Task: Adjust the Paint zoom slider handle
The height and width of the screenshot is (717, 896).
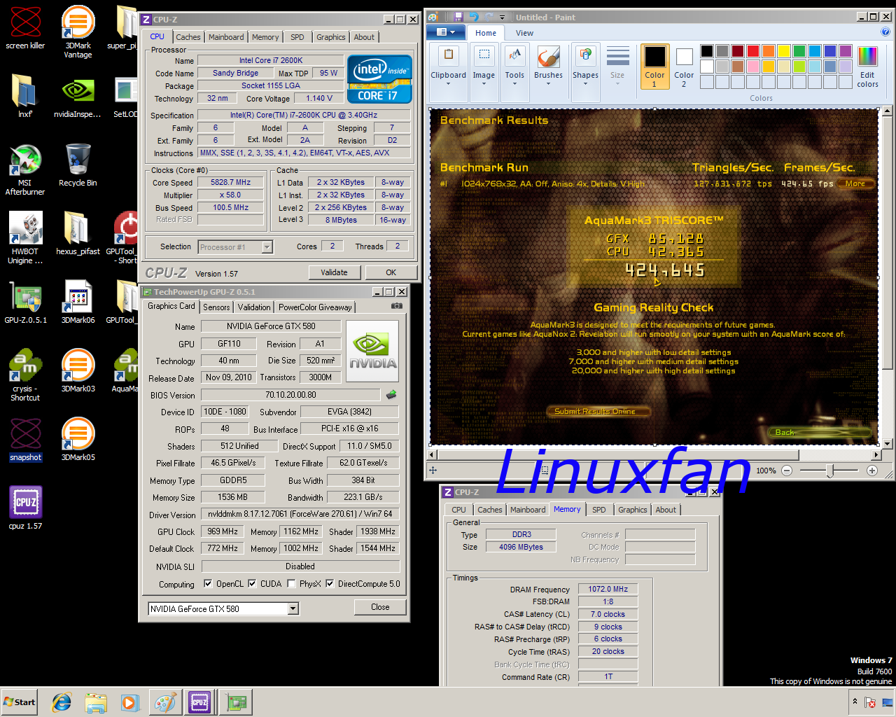Action: (830, 471)
